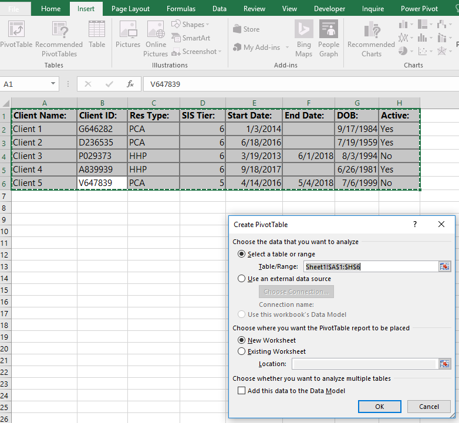The height and width of the screenshot is (423, 459).
Task: Click the Table/Range collapse dialog icon
Action: coord(444,266)
